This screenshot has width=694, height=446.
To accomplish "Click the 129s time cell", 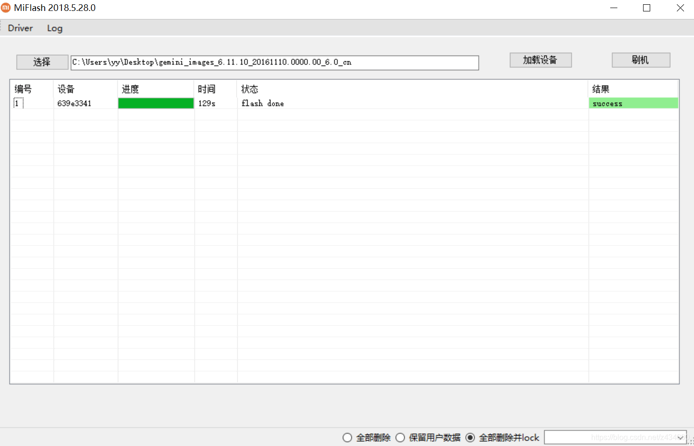I will pos(216,103).
